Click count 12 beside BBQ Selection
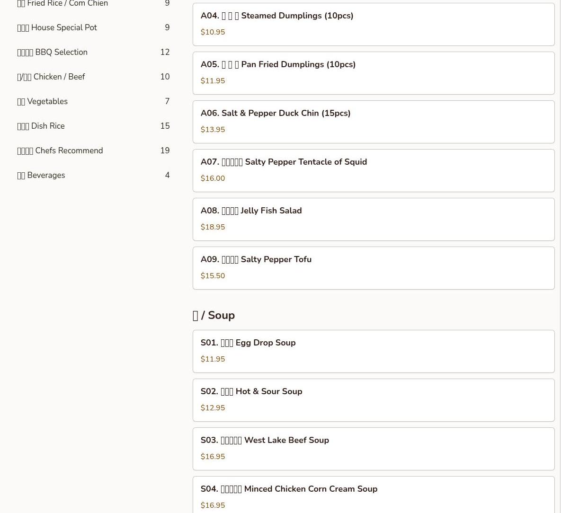This screenshot has height=513, width=570. coord(165,52)
